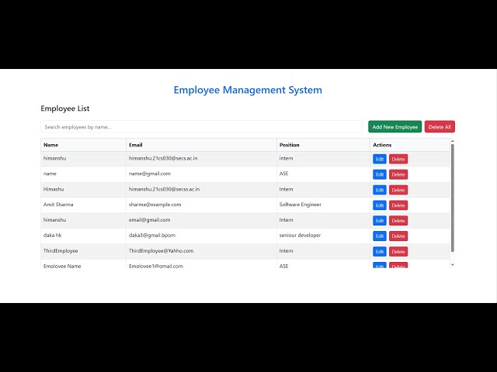Click the table scrollbar down arrow

(x=452, y=265)
